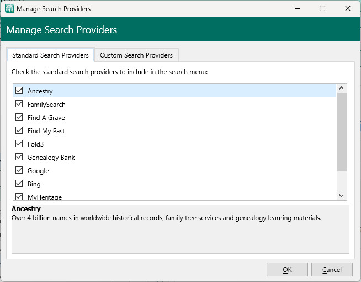The height and width of the screenshot is (282, 361).
Task: Disable the Find A Grave provider checkbox
Action: [x=19, y=117]
